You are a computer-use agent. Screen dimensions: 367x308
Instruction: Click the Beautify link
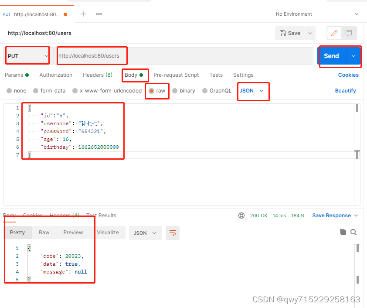pos(345,91)
